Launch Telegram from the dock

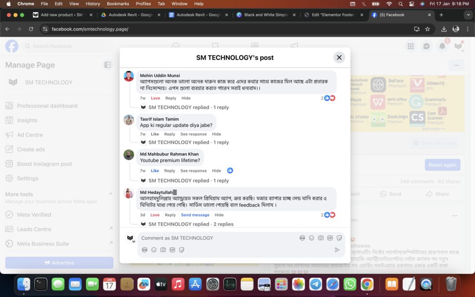point(315,284)
